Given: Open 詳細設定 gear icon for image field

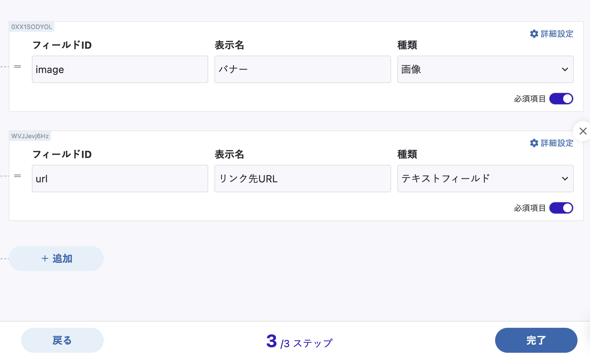Looking at the screenshot, I should point(534,34).
